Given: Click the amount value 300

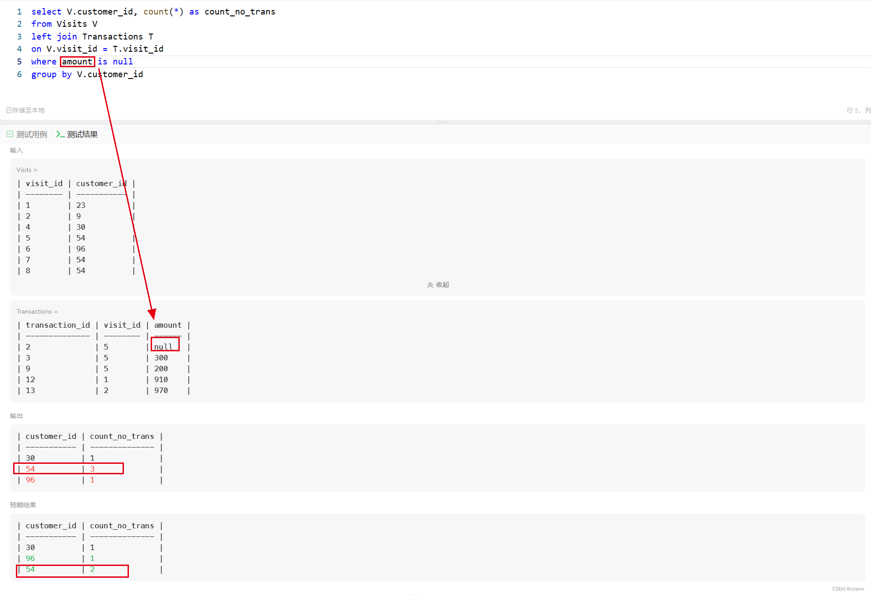Looking at the screenshot, I should tap(161, 358).
